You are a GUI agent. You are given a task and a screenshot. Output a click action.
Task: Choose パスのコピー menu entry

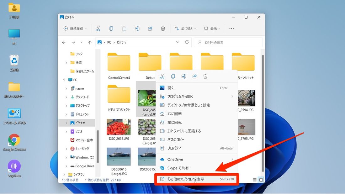pyautogui.click(x=197, y=140)
